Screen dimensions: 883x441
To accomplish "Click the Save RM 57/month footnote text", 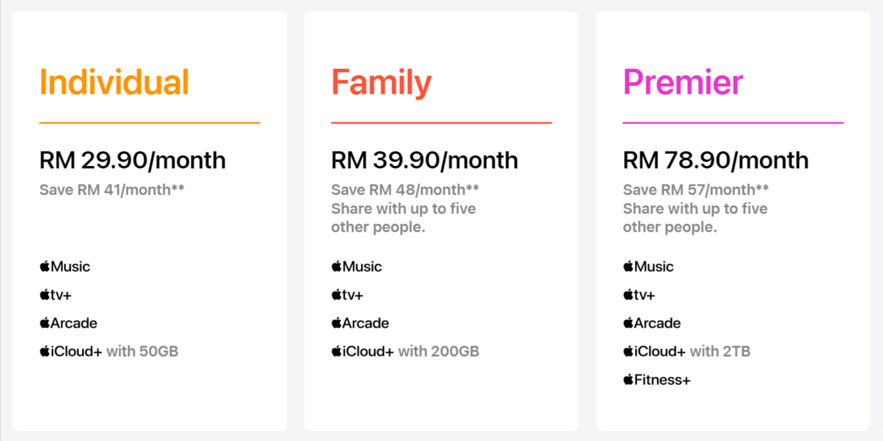I will click(x=696, y=190).
